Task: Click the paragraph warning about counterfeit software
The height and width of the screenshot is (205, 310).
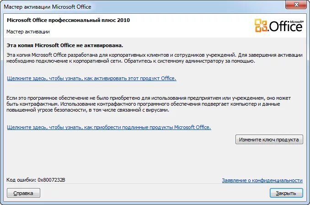Action: point(149,104)
